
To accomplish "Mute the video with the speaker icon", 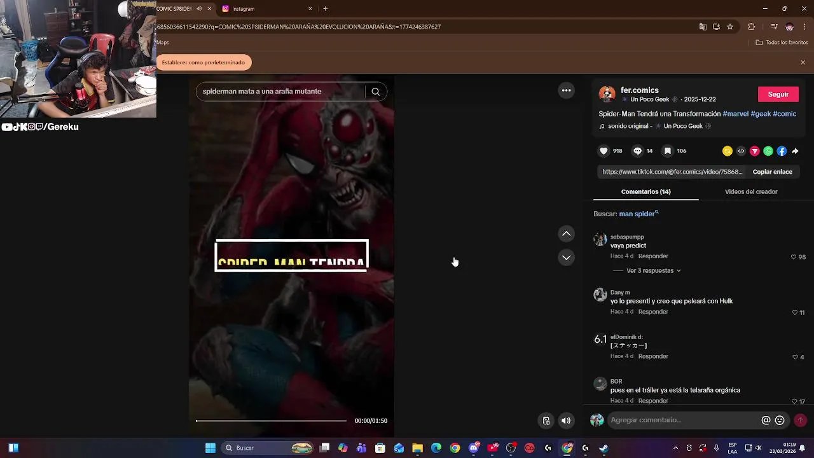I will tap(566, 420).
